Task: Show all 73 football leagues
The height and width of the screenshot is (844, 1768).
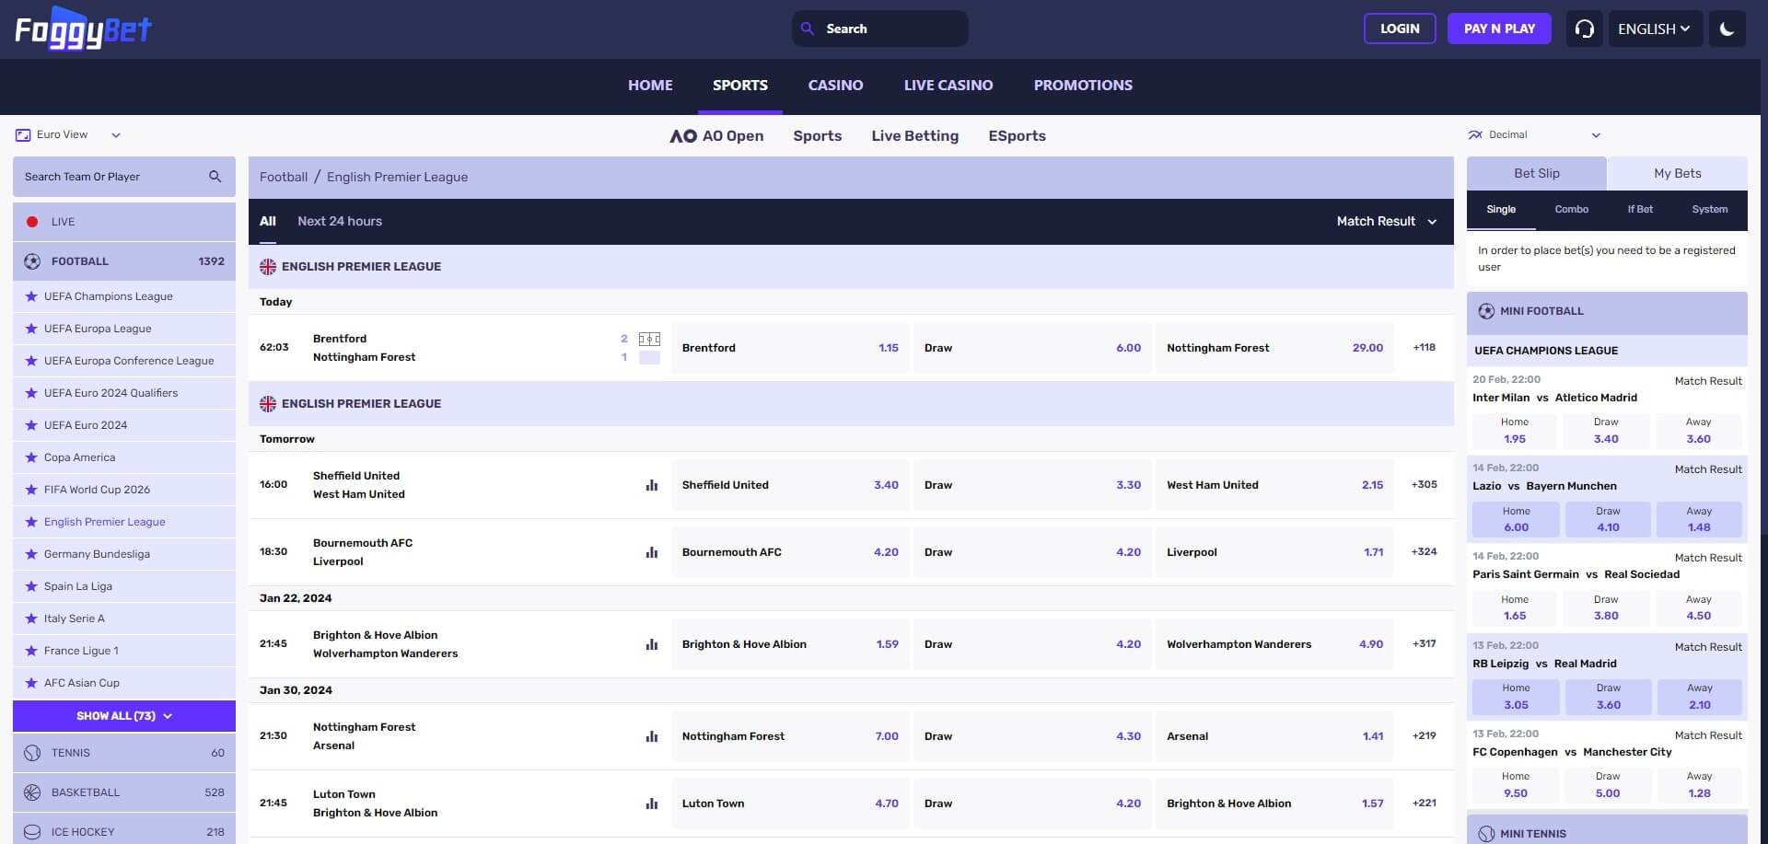Action: [x=123, y=715]
